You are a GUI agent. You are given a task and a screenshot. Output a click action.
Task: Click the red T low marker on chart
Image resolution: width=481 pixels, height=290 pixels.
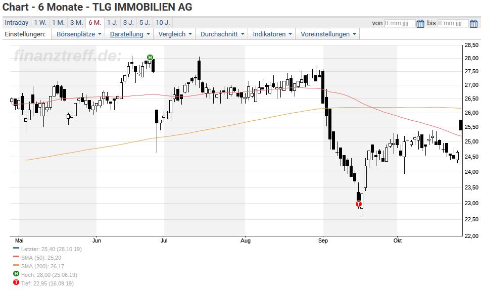pyautogui.click(x=359, y=204)
